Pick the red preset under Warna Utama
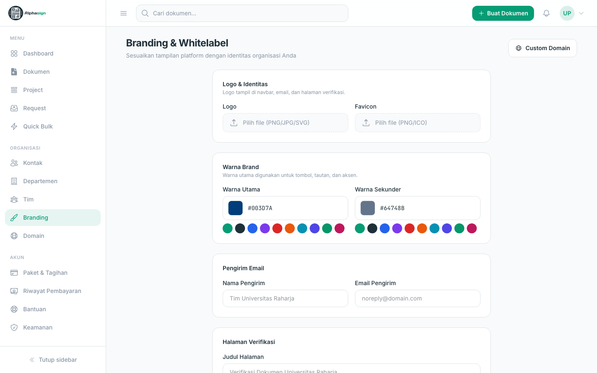Image resolution: width=597 pixels, height=373 pixels. 277,228
